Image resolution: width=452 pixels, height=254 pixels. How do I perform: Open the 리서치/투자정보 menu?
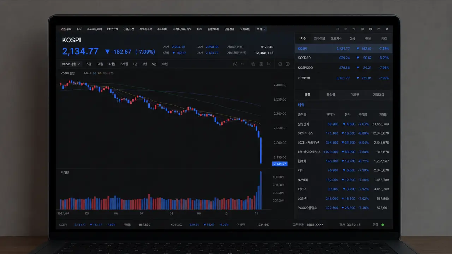pos(182,29)
